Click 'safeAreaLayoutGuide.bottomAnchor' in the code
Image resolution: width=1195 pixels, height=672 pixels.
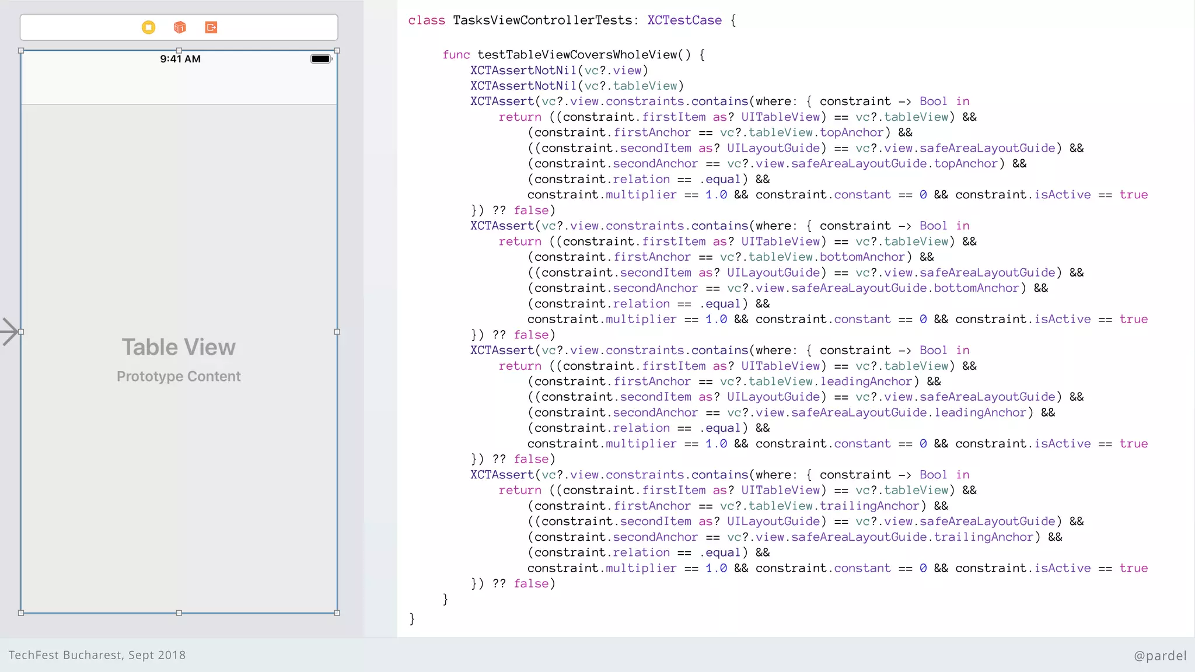(905, 288)
